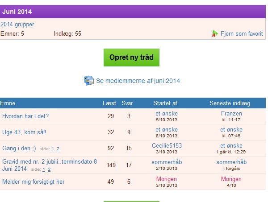Click the members icon beside Se medlemmerne
Image resolution: width=268 pixels, height=202 pixels.
pyautogui.click(x=88, y=81)
